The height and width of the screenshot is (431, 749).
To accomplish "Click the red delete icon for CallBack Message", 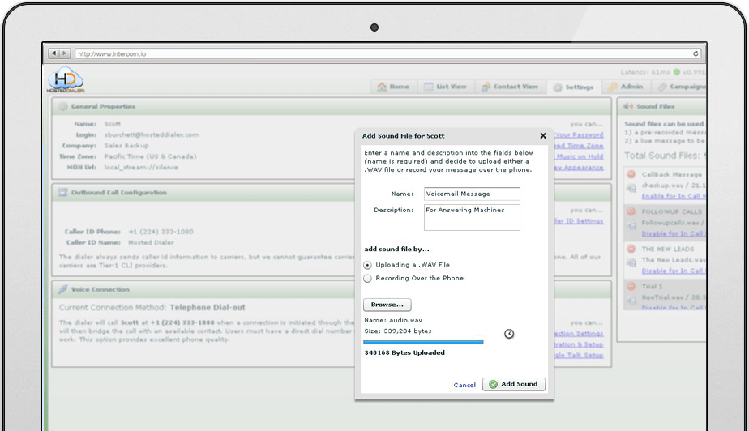I will point(631,174).
